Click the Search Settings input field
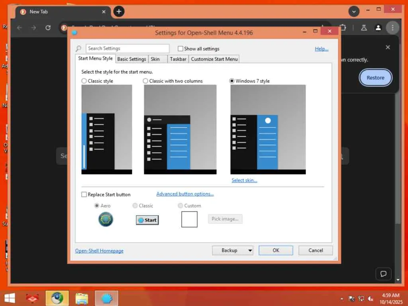Screen dimensions: 408x306 (127, 48)
